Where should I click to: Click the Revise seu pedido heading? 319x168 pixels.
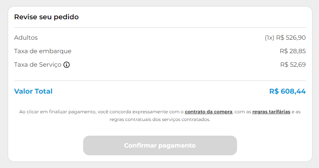point(46,17)
